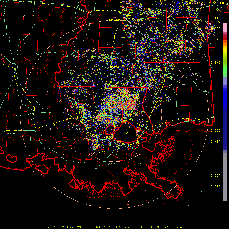Viewport: 229px width, 229px height.
Task: Click the 0.413 legend value
Action: pos(216,153)
